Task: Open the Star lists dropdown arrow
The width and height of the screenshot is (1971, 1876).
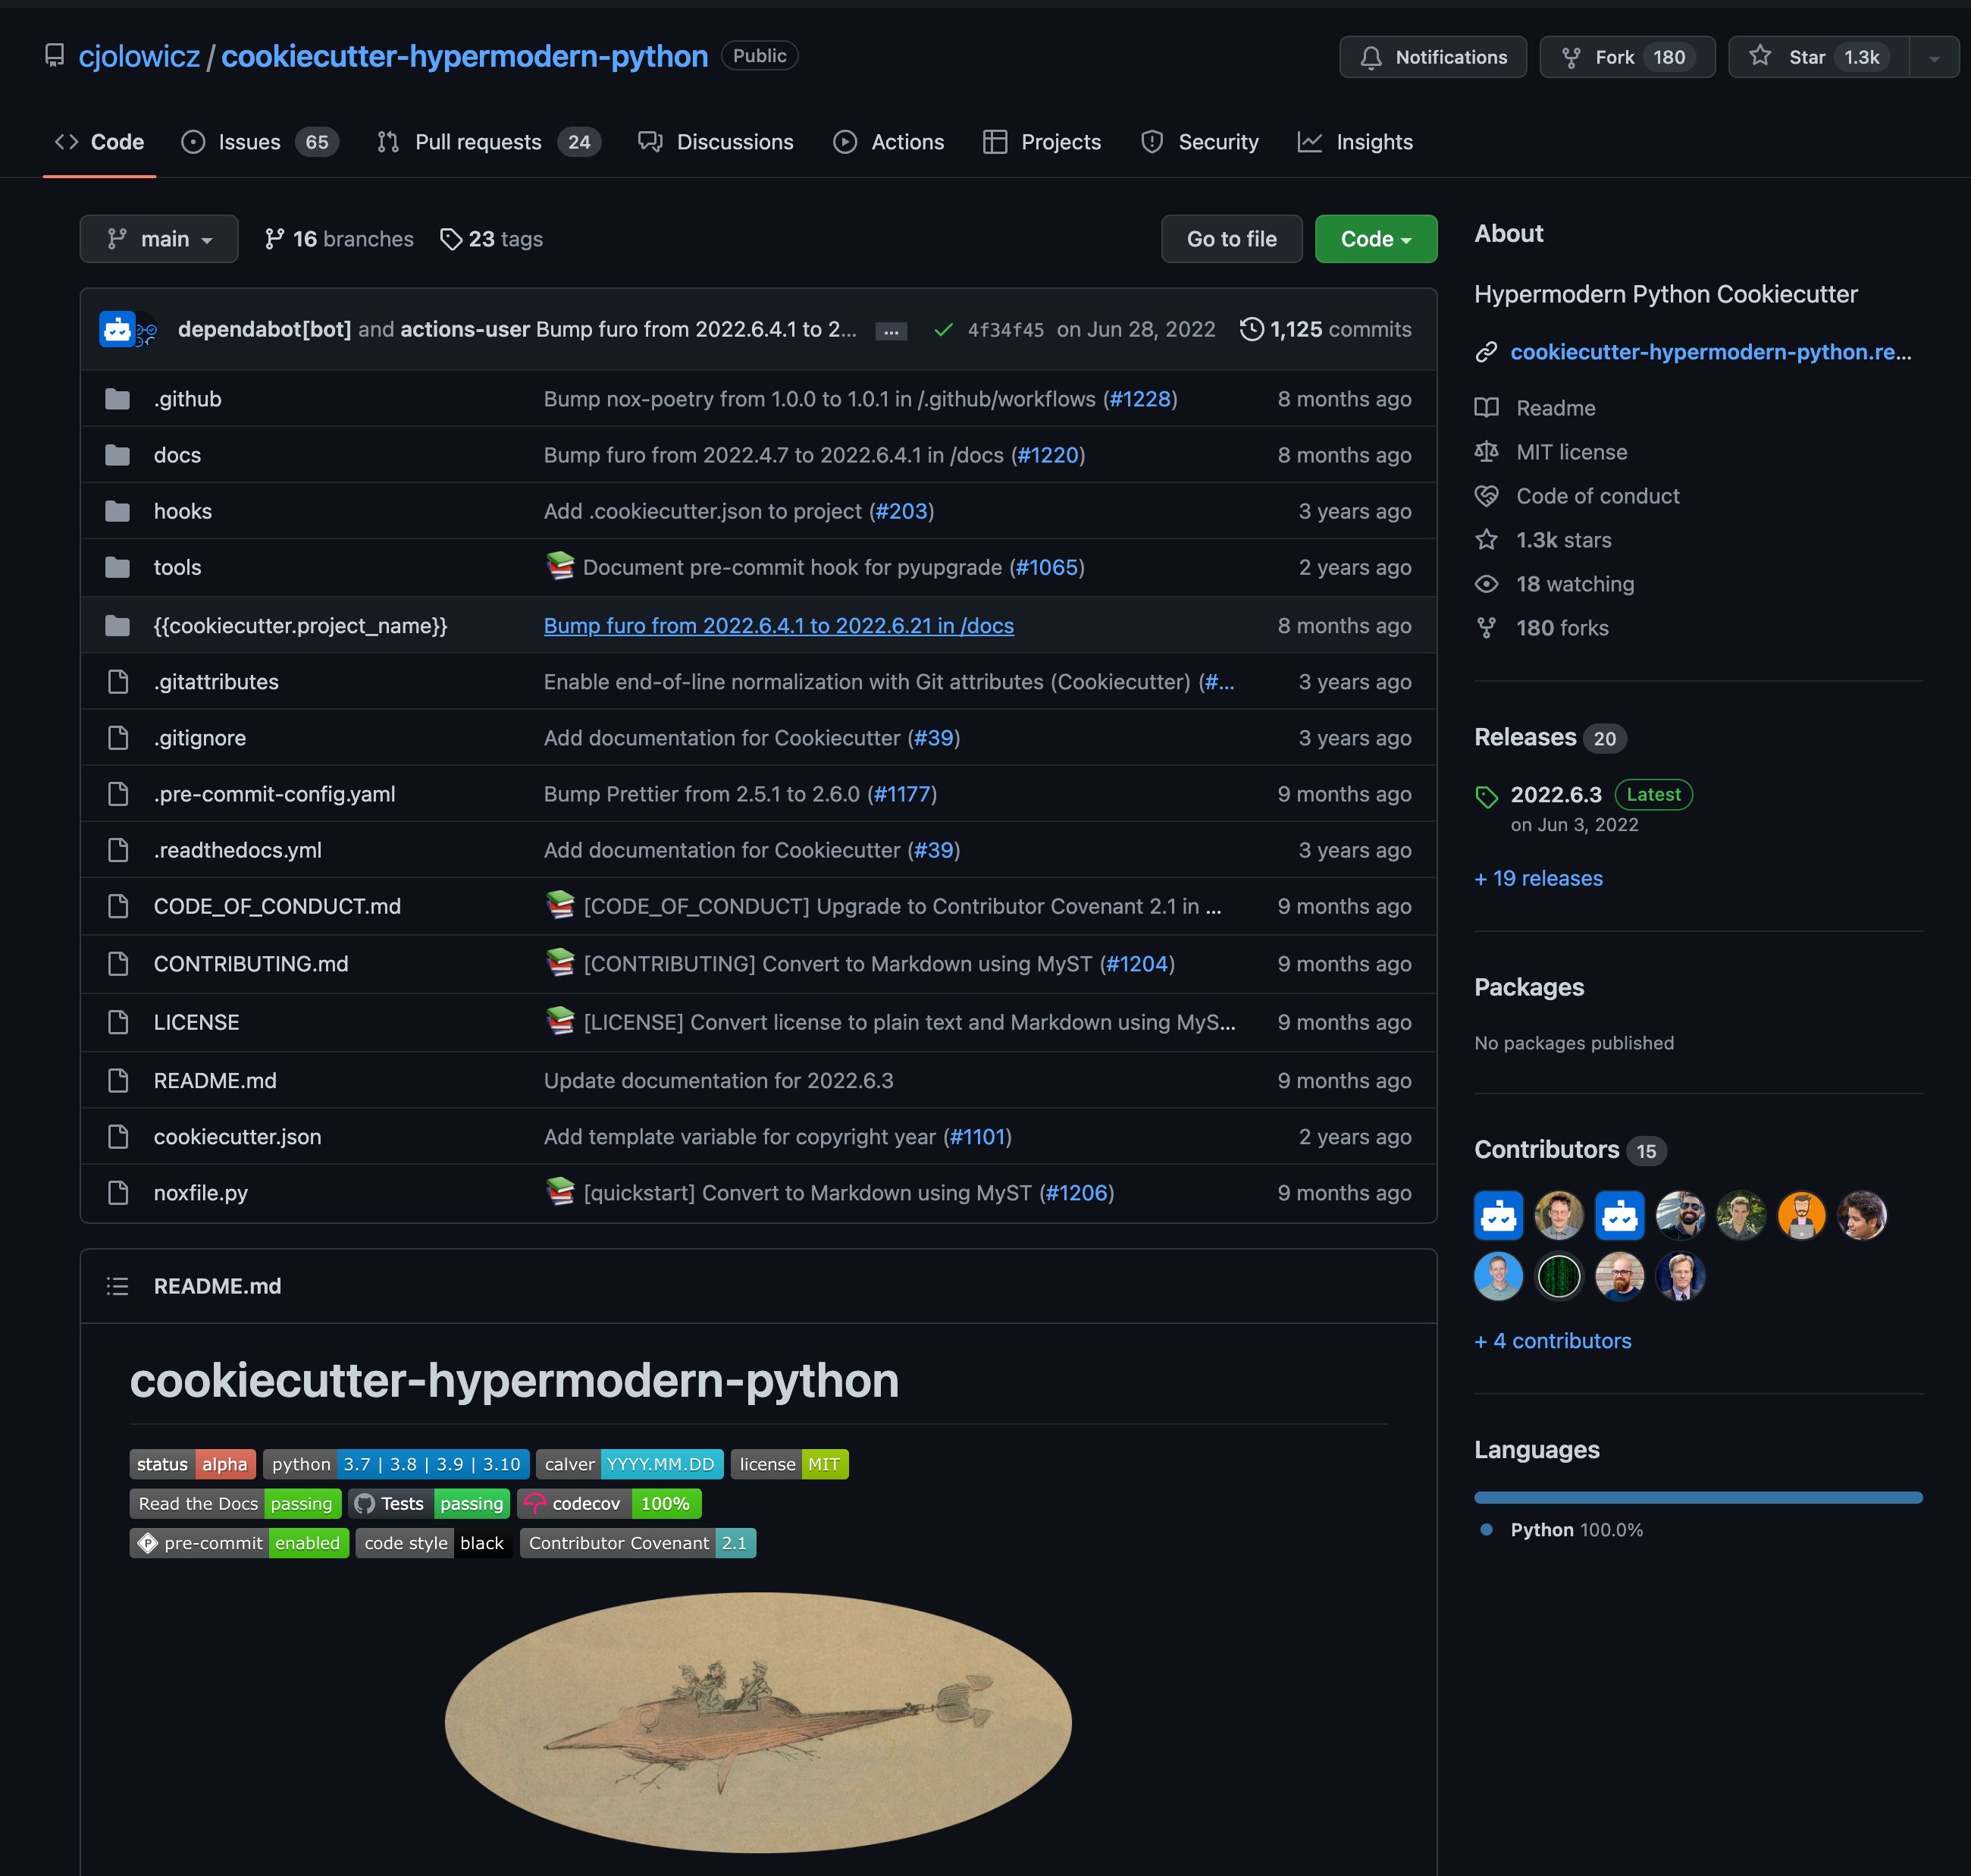Action: 1934,57
